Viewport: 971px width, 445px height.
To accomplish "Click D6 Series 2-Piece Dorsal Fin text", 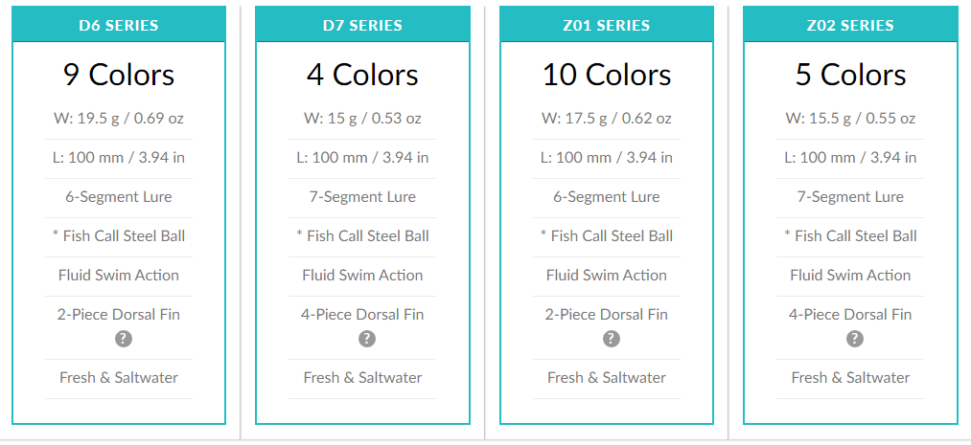I will [119, 314].
